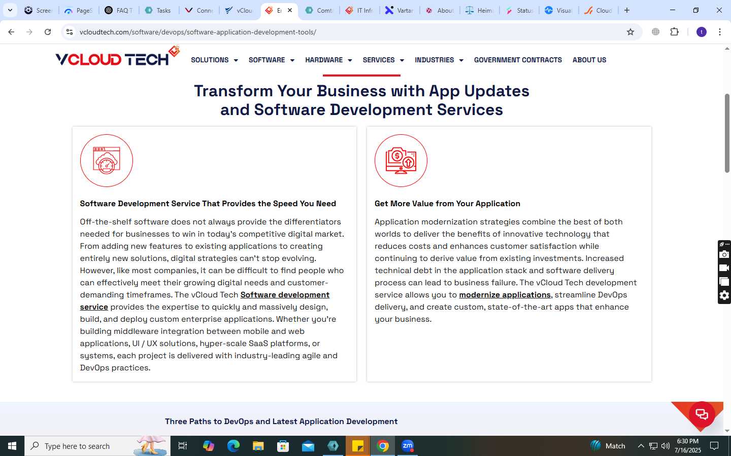Open the red live chat bubble

click(702, 414)
